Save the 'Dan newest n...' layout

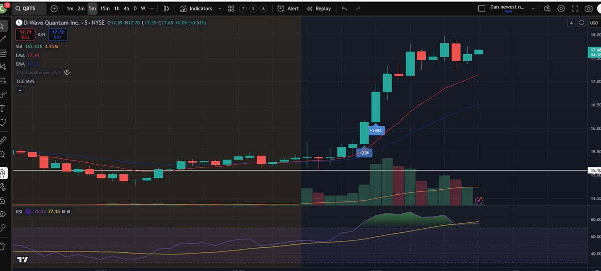tap(508, 11)
